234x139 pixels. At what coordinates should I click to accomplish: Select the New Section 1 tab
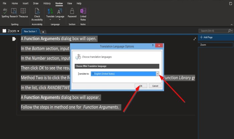[30, 31]
